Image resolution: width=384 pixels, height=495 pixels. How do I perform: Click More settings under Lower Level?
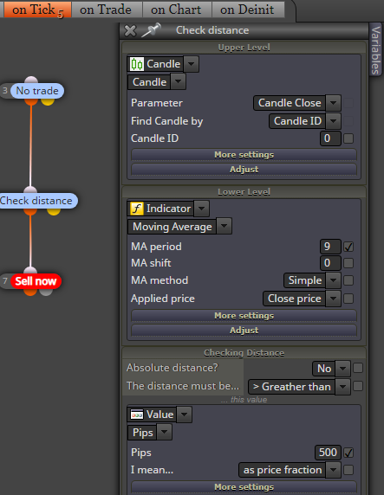[x=244, y=316]
